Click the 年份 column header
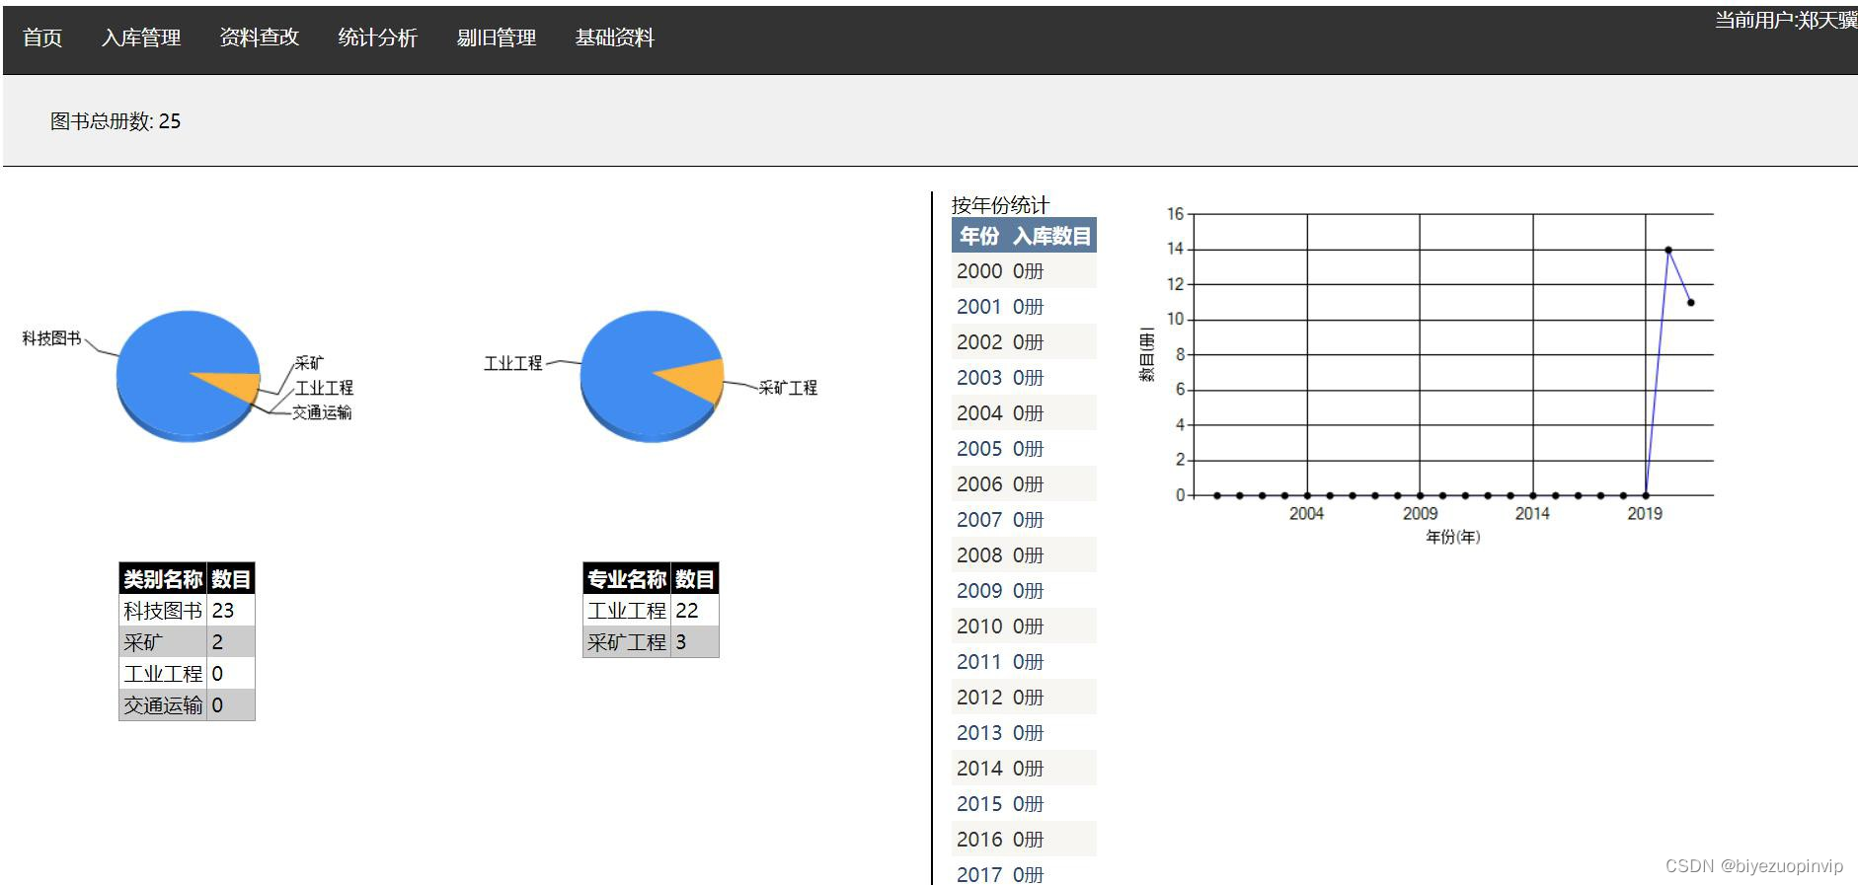The height and width of the screenshot is (885, 1858). tap(979, 236)
